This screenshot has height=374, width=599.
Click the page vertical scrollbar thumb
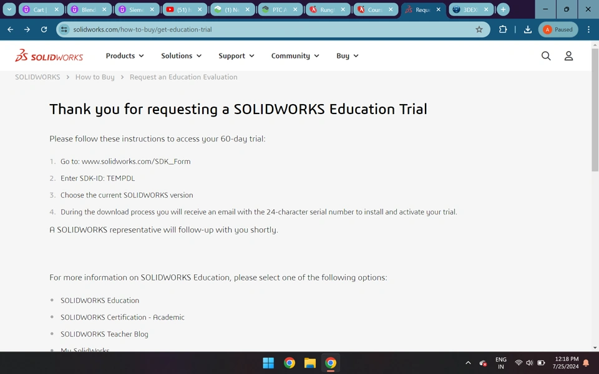click(x=595, y=110)
